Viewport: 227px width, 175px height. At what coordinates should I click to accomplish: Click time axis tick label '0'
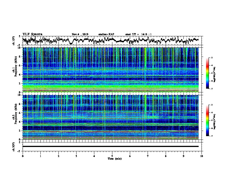pos(23,156)
